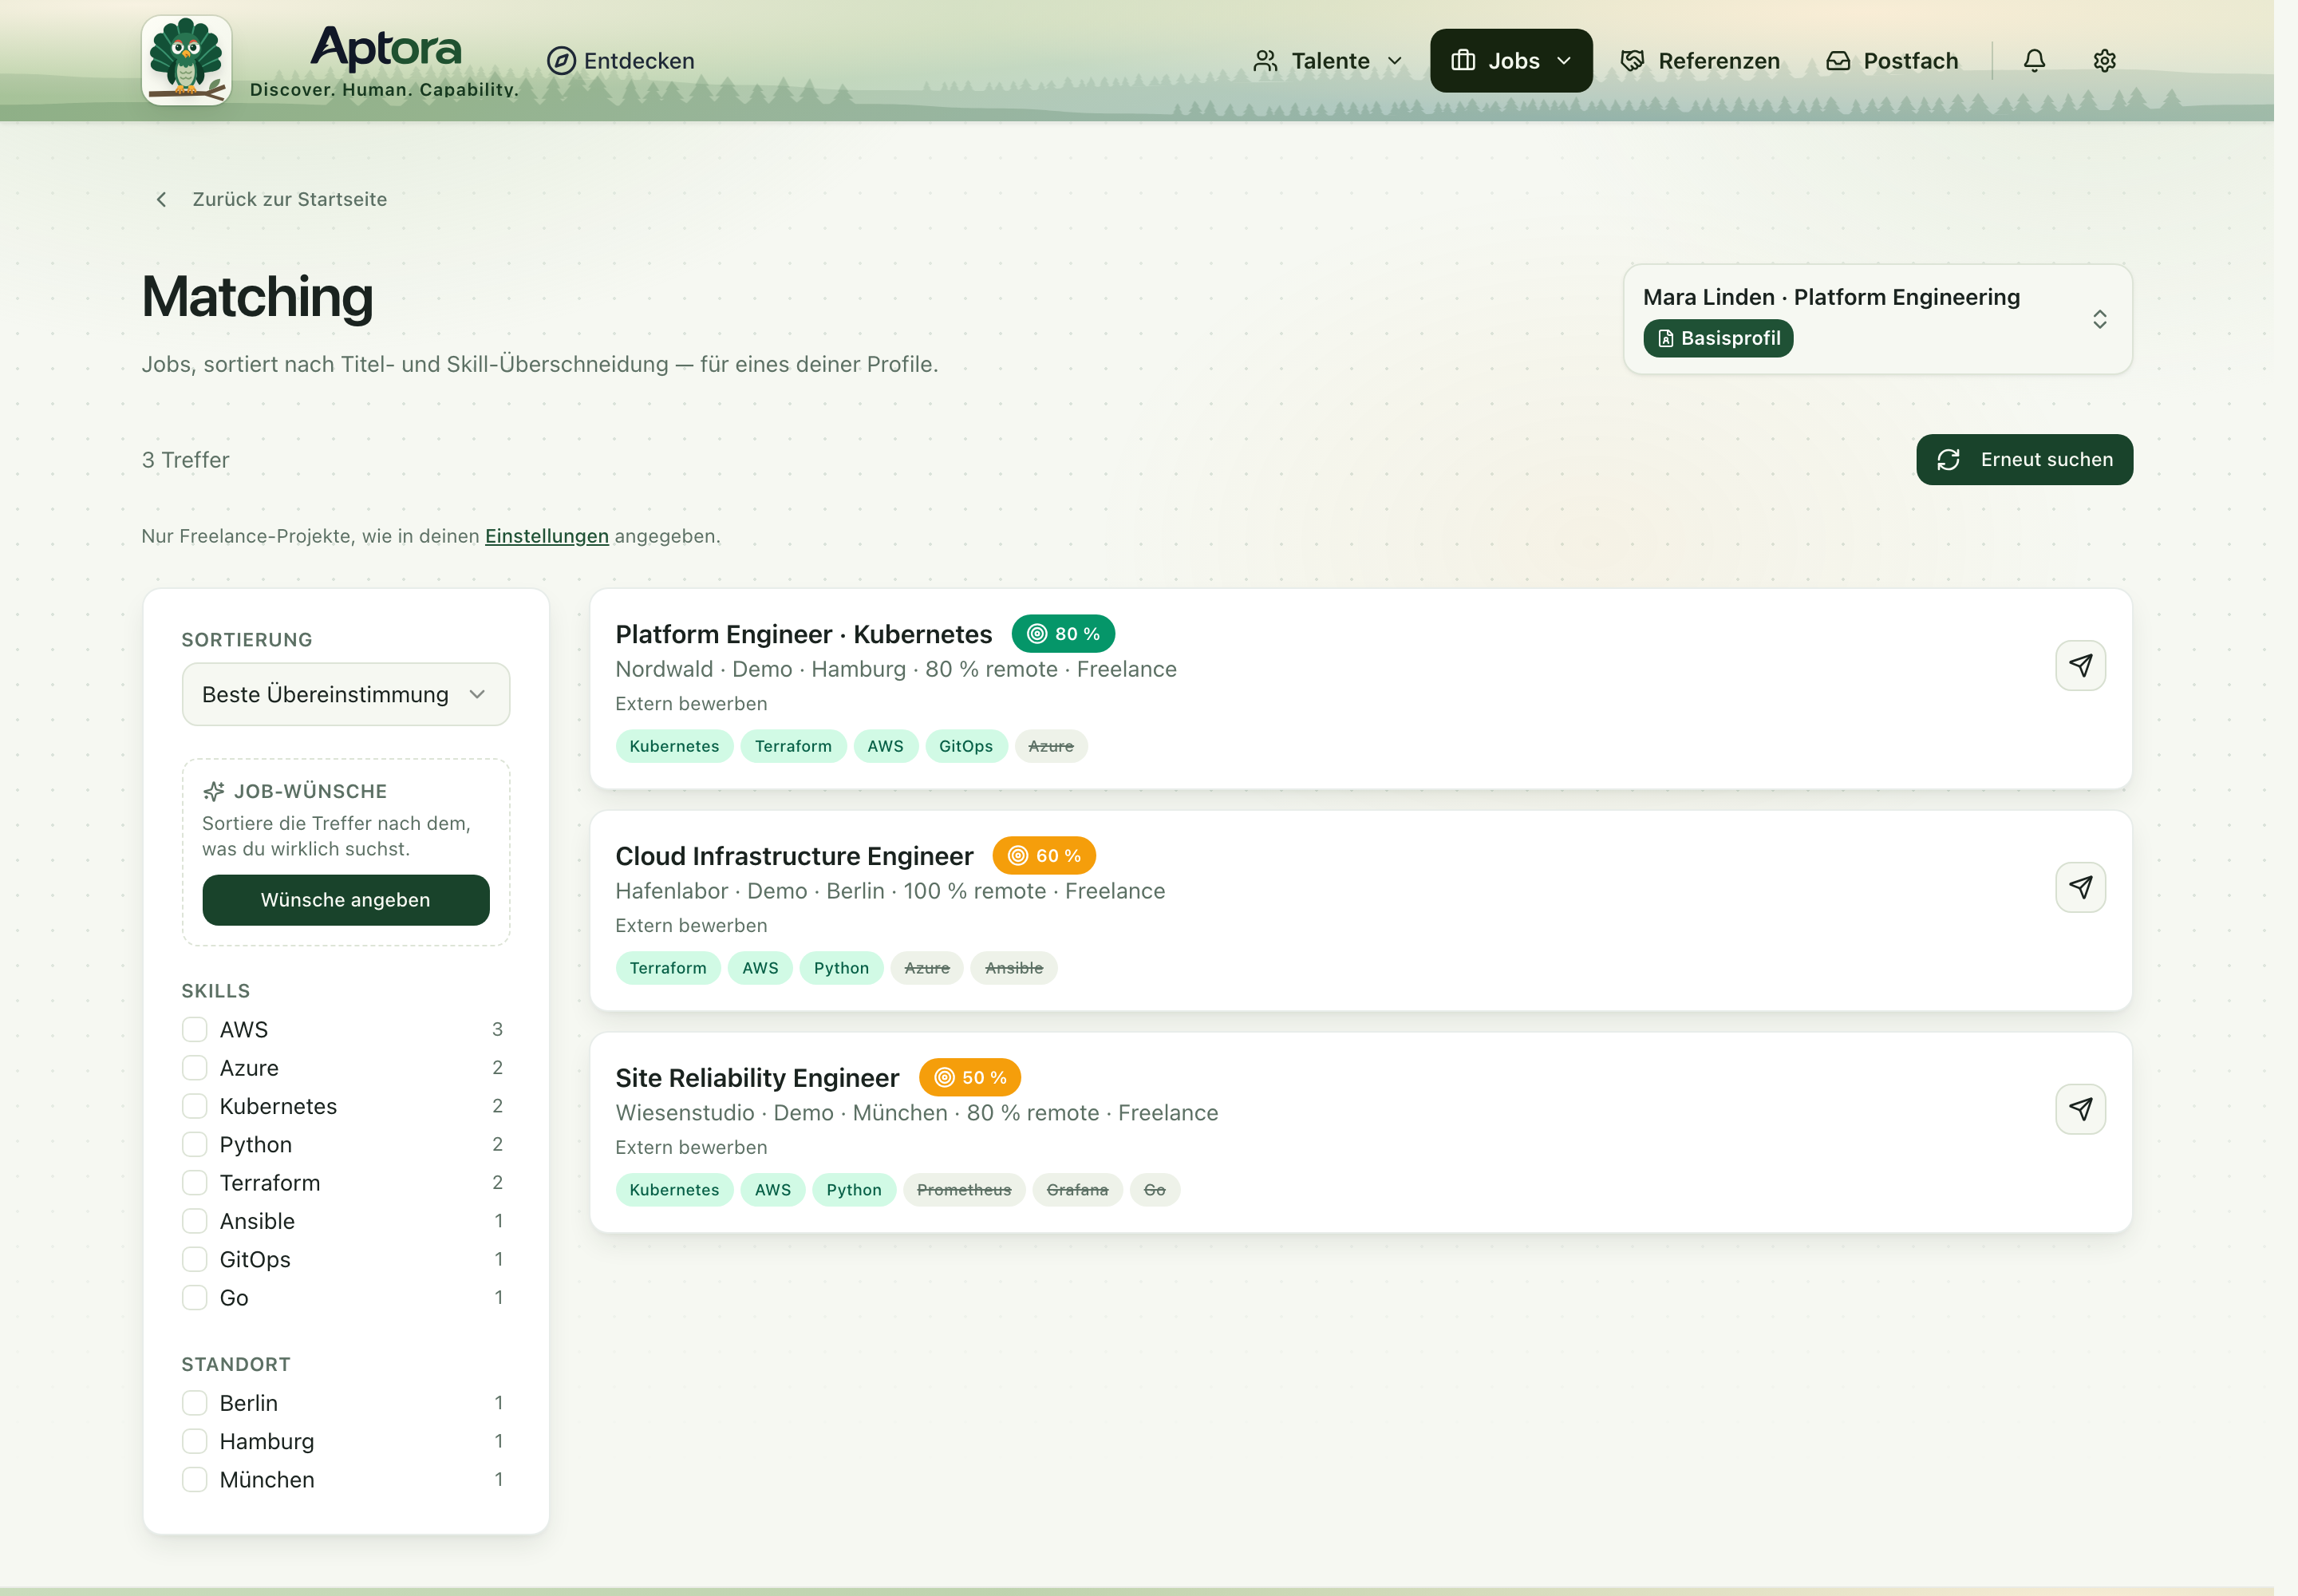The height and width of the screenshot is (1596, 2298).
Task: Click the 50 % match badge
Action: click(x=970, y=1077)
